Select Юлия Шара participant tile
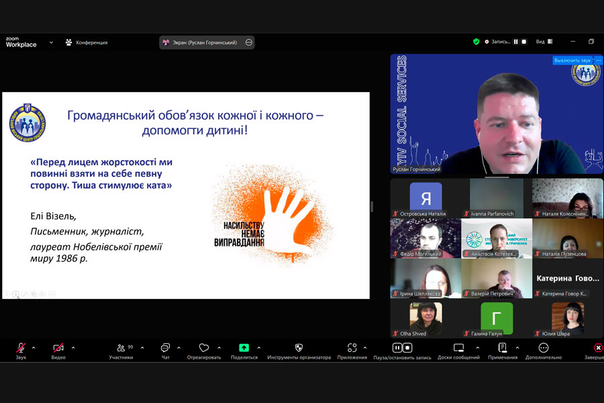604x403 pixels. point(567,318)
